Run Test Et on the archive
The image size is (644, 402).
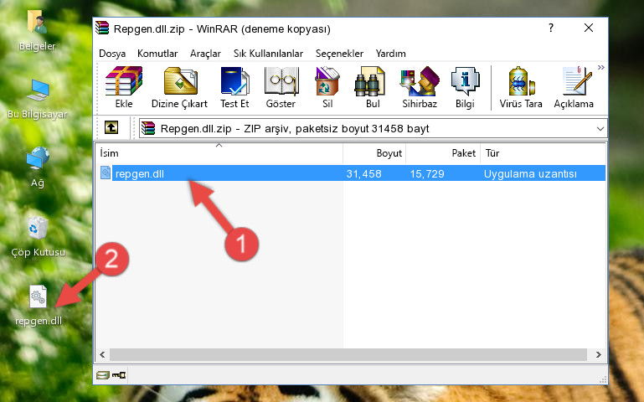[x=234, y=87]
